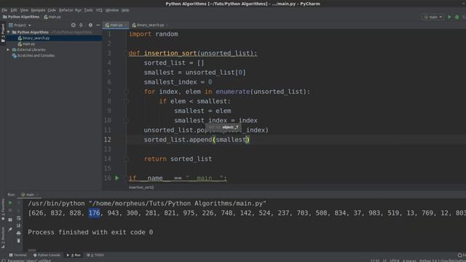
Task: Click line number 13 in the gutter
Action: point(107,149)
